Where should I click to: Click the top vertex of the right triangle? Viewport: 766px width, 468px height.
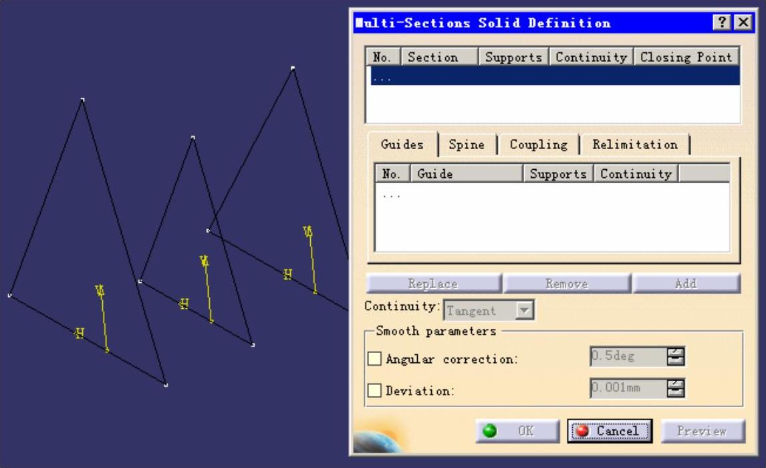293,68
